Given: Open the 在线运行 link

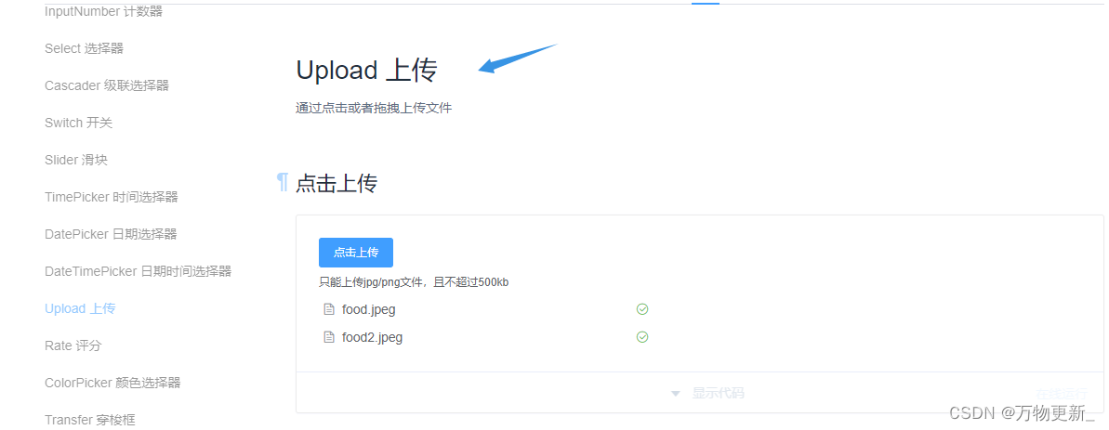Looking at the screenshot, I should [1061, 393].
